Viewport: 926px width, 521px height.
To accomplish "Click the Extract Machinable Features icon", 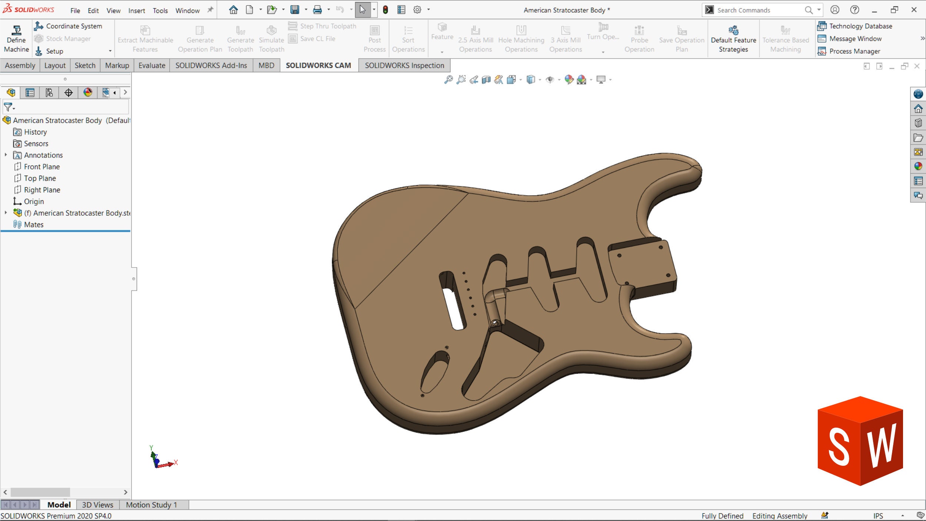I will point(145,37).
